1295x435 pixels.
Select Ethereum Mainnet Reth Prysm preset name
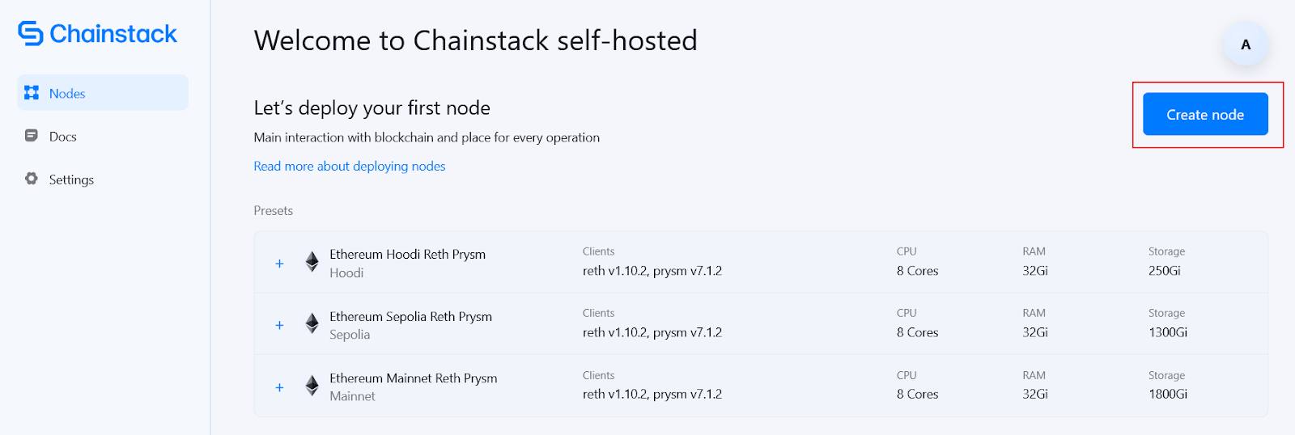(x=413, y=378)
